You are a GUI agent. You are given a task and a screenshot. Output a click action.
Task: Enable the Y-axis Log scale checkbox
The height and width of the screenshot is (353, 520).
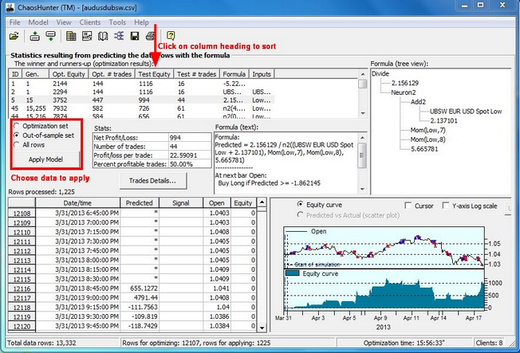pos(446,206)
